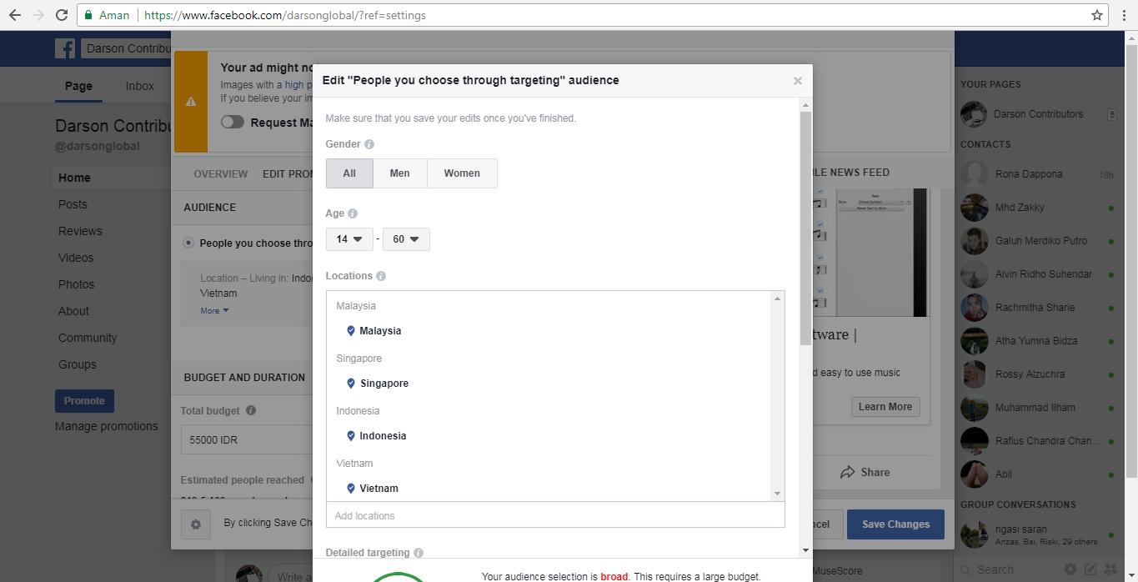The height and width of the screenshot is (582, 1138).
Task: Click dialog scrollbar down arrow
Action: click(x=805, y=550)
